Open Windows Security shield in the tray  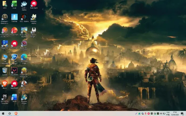click(x=155, y=114)
